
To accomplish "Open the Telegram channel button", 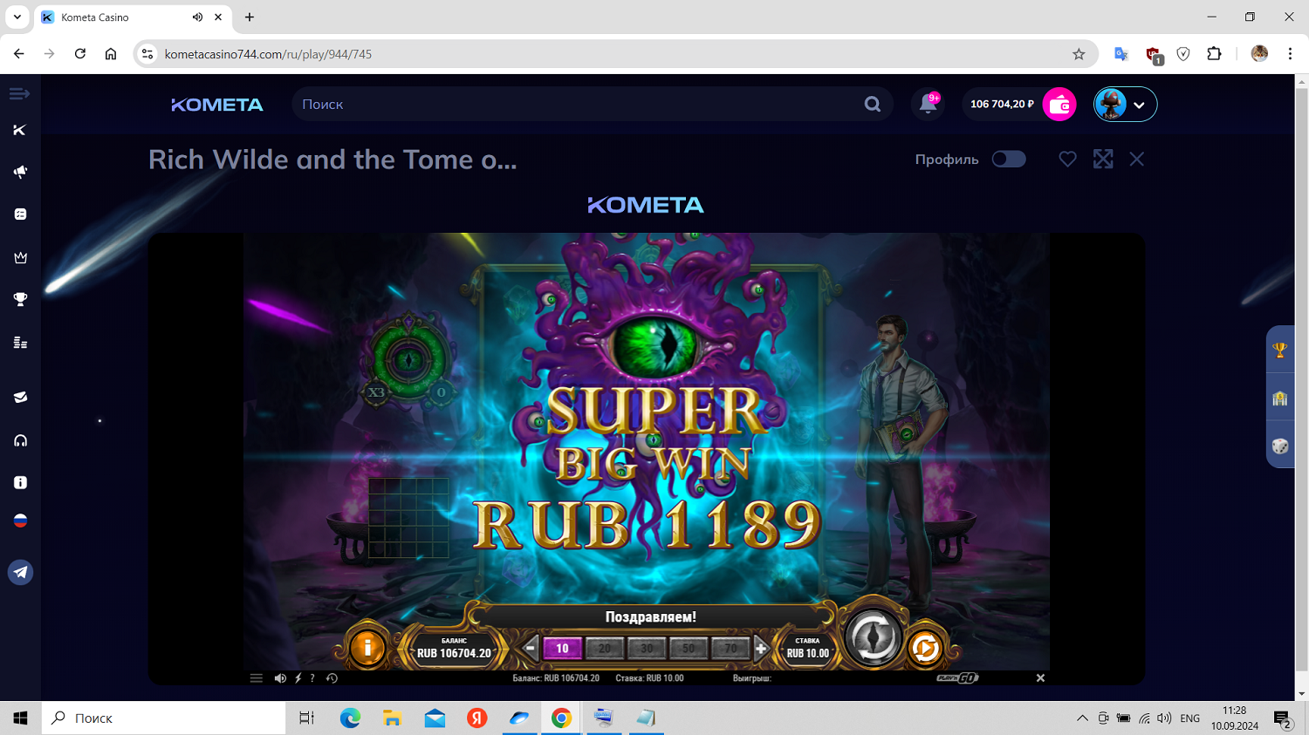I will [20, 572].
